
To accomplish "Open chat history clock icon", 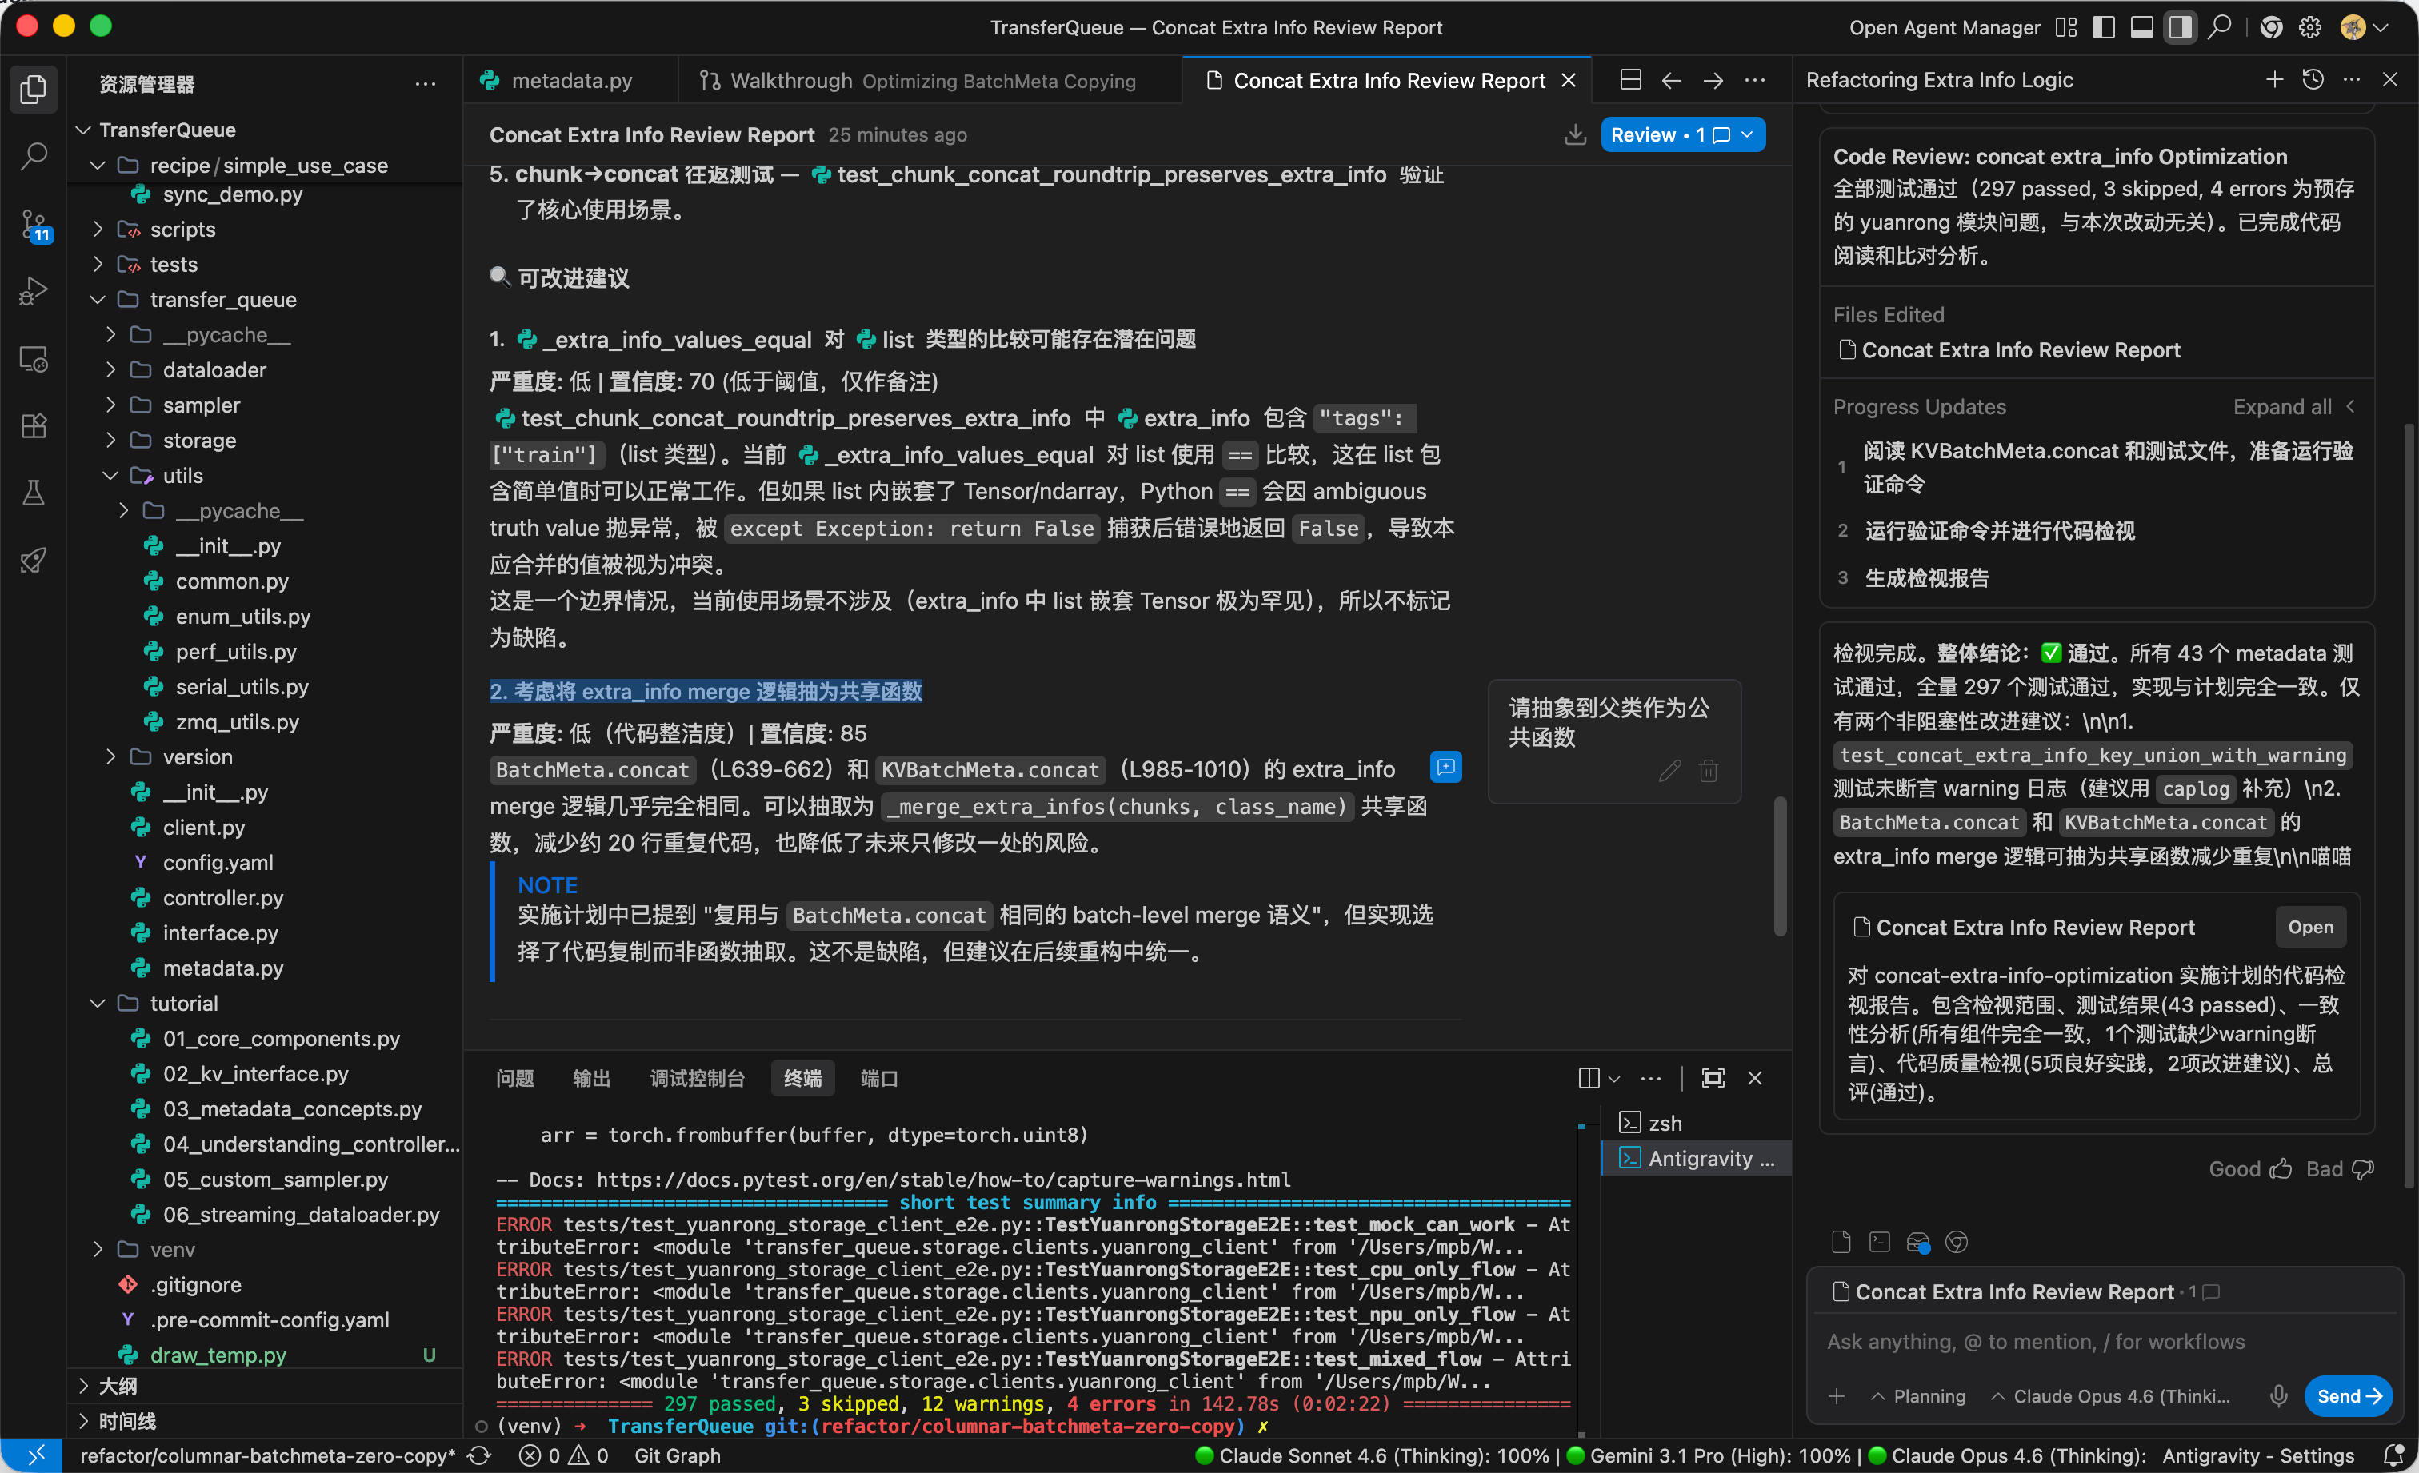I will point(2313,79).
